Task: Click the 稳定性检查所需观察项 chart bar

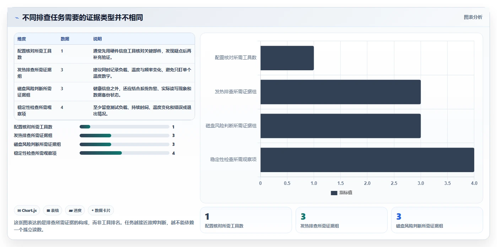Action: pyautogui.click(x=367, y=160)
